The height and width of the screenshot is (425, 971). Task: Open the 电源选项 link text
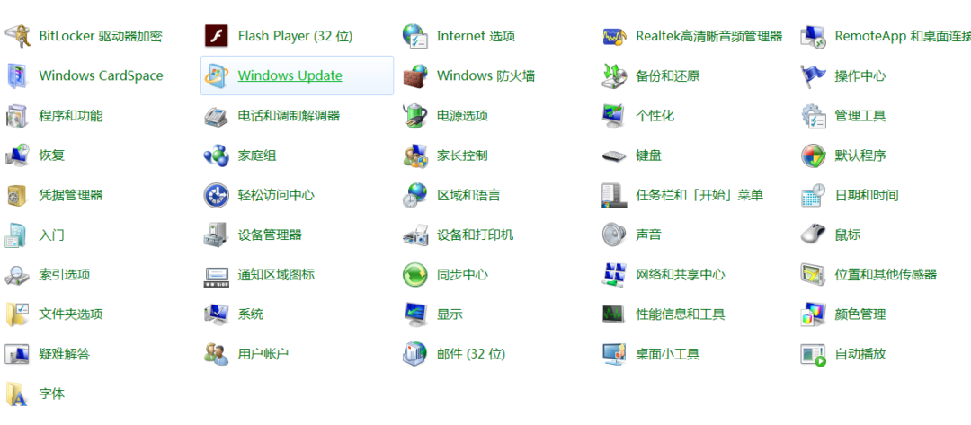pos(462,116)
